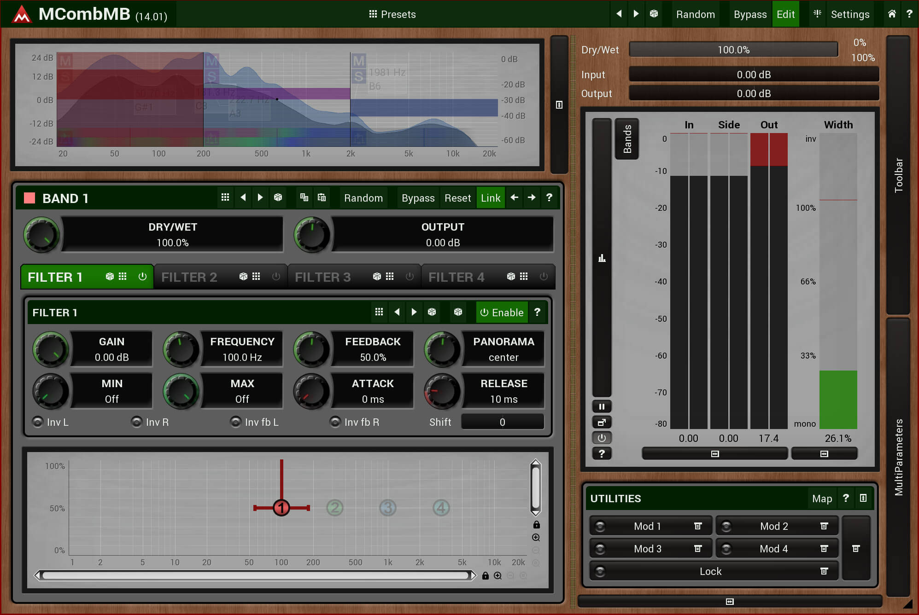Enable Mod 2 modulator toggle
This screenshot has height=615, width=919.
coord(726,526)
